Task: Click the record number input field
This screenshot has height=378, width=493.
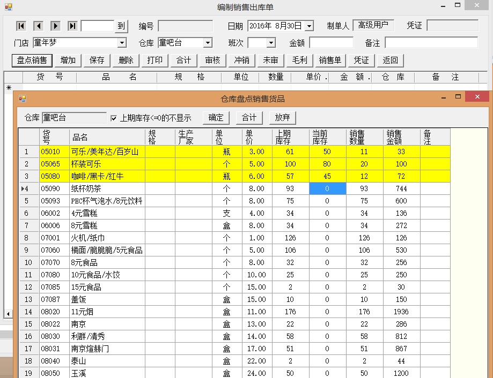Action: tap(98, 26)
